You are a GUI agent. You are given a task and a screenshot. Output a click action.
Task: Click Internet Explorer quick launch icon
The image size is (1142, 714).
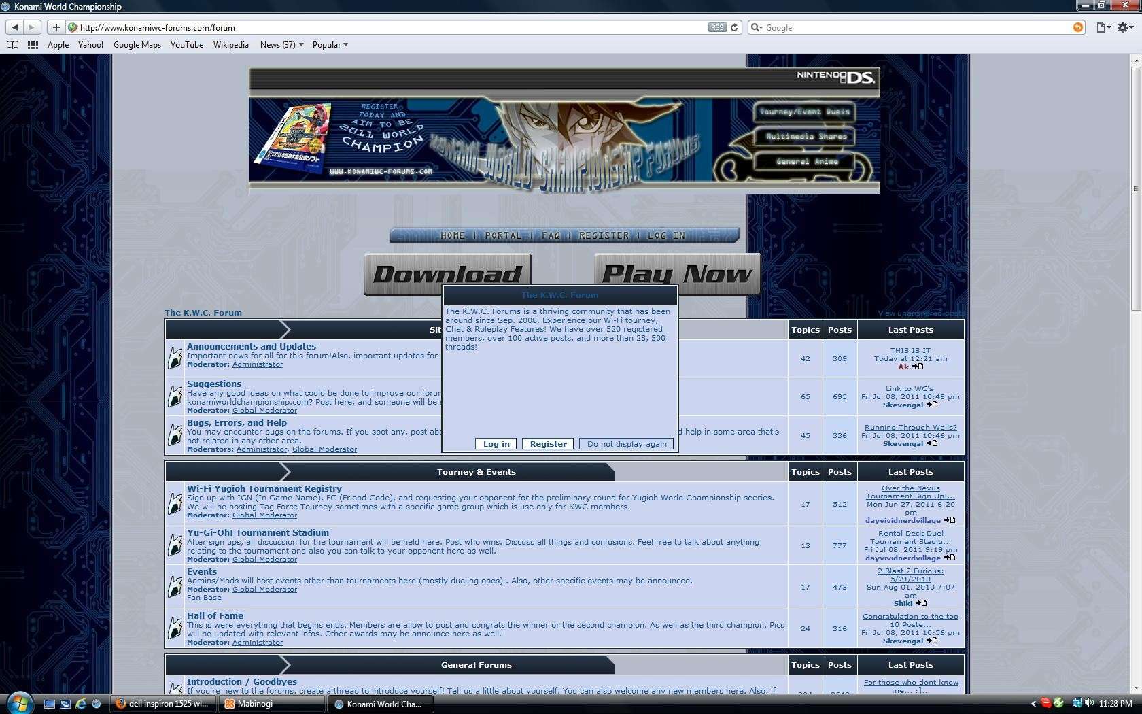[x=81, y=704]
